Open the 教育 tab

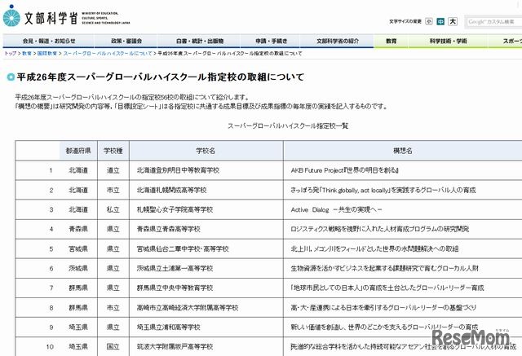tap(391, 42)
